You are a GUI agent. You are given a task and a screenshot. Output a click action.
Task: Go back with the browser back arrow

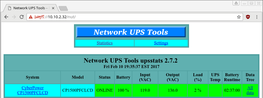click(x=6, y=17)
